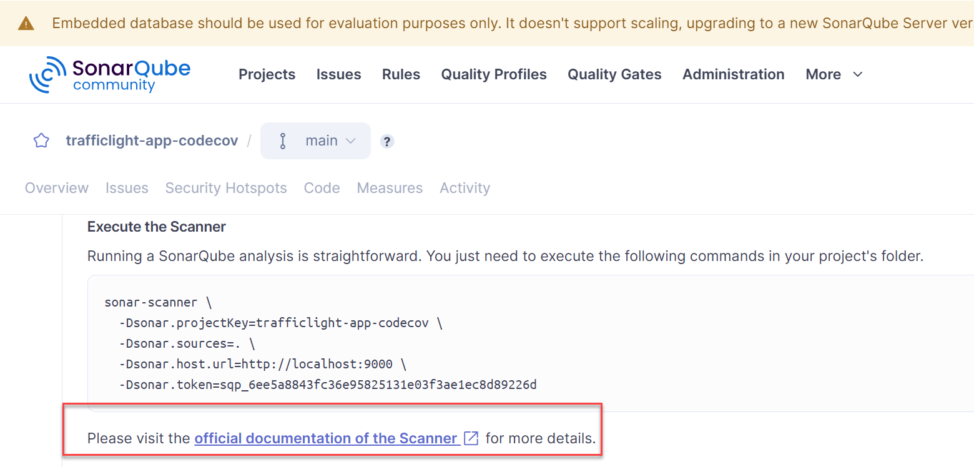Go to Administration
This screenshot has height=467, width=974.
[x=733, y=74]
